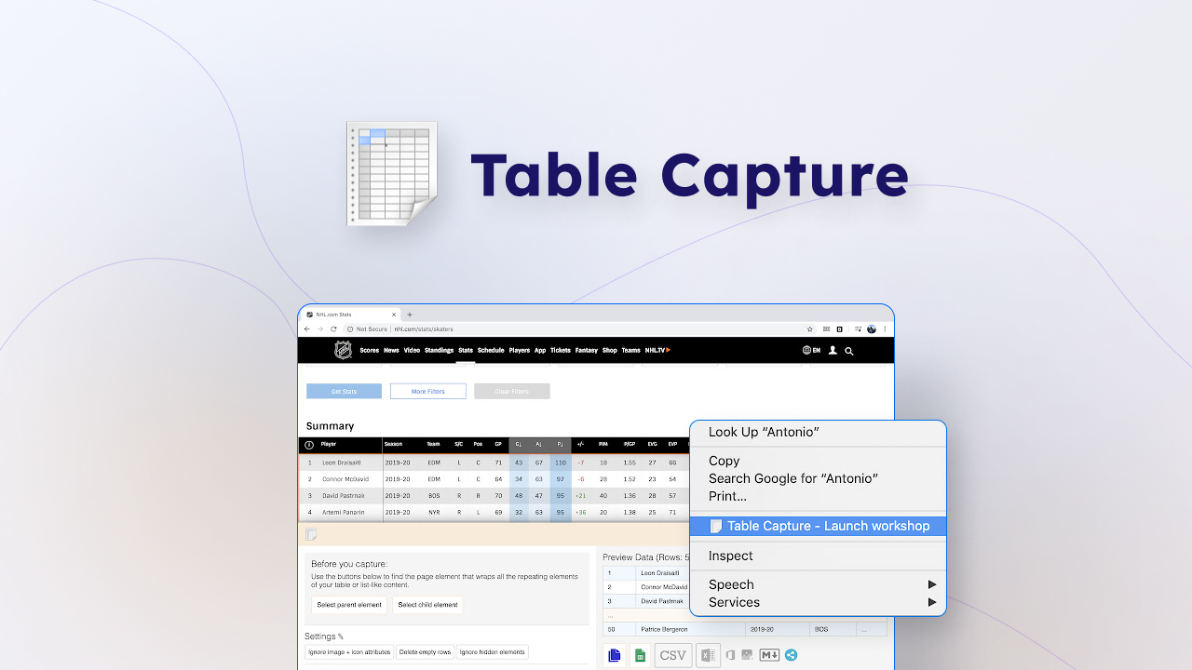
Task: Open search via the magnifier icon
Action: point(847,351)
